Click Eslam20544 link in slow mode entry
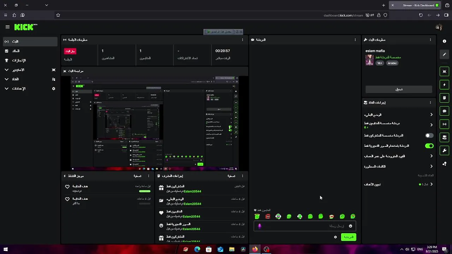 click(x=192, y=204)
